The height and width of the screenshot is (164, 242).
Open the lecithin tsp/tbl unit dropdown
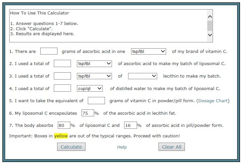pos(94,76)
